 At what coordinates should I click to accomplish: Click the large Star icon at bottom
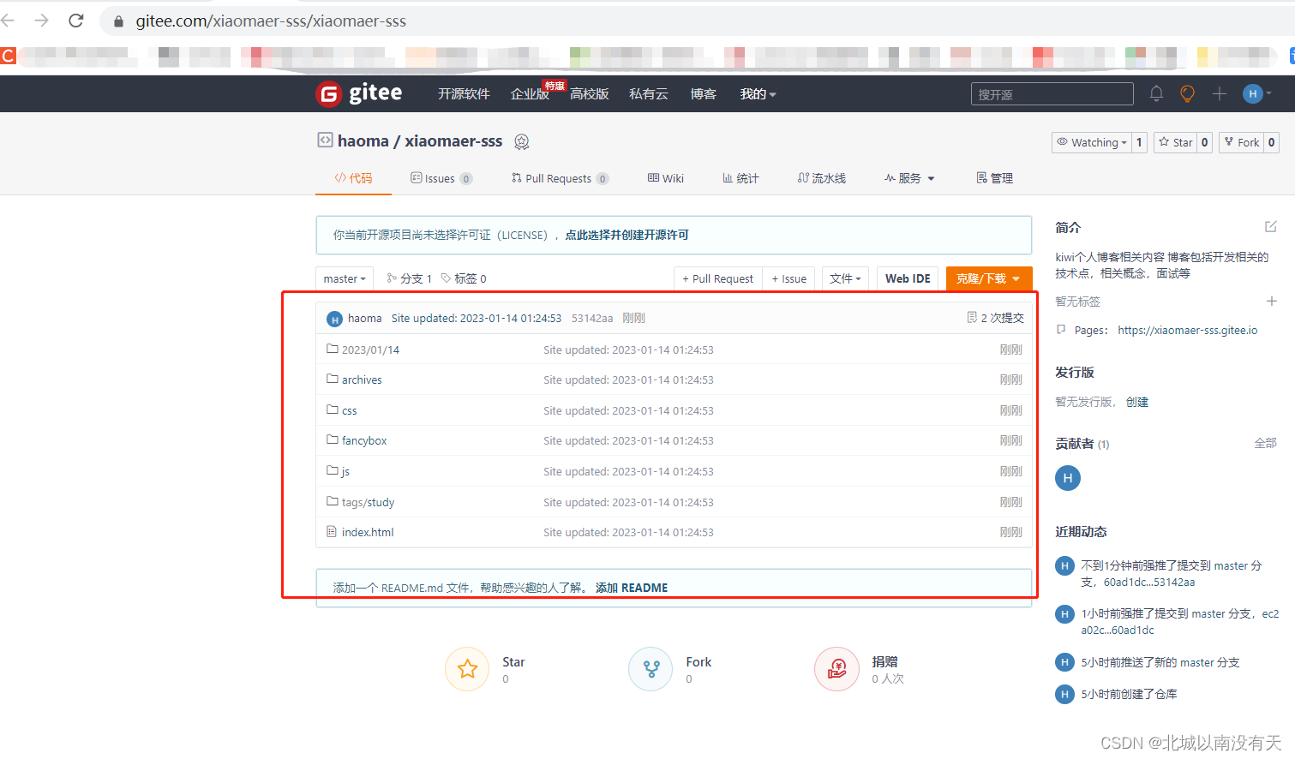[467, 669]
